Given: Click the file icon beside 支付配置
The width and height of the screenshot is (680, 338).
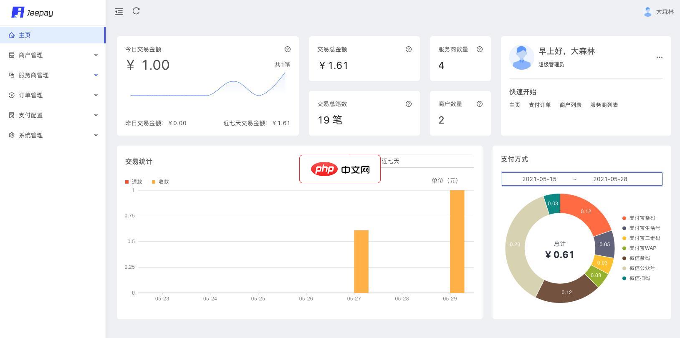Looking at the screenshot, I should point(12,115).
